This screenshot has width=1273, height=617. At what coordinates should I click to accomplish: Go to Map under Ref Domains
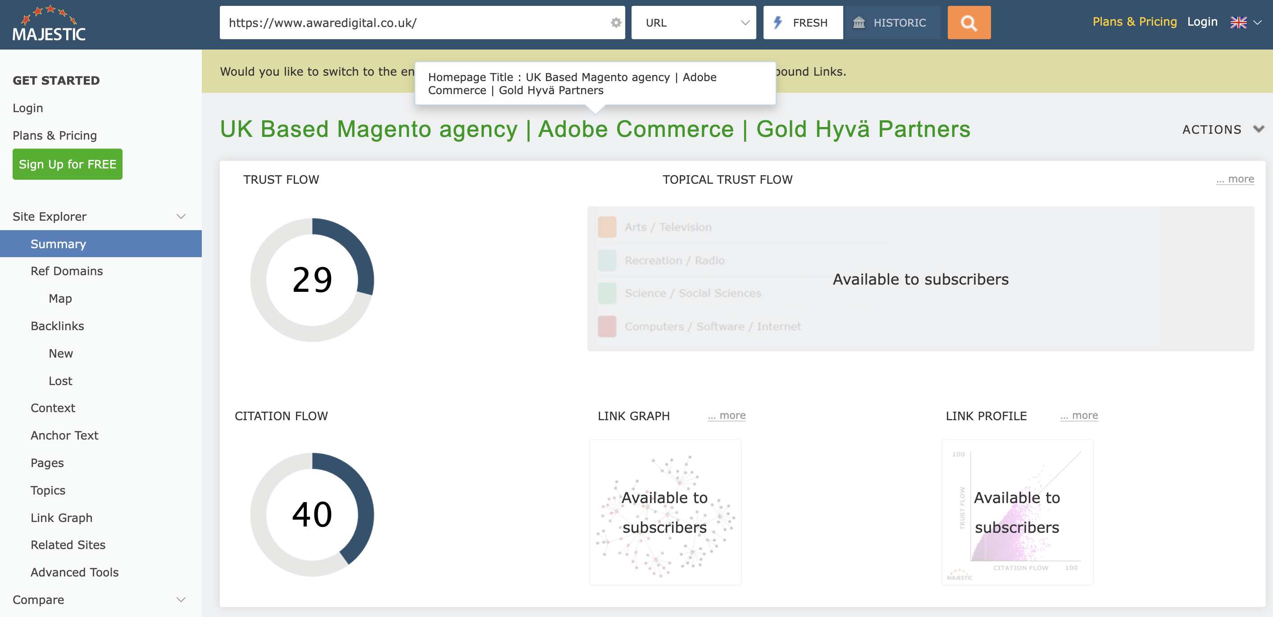[60, 299]
